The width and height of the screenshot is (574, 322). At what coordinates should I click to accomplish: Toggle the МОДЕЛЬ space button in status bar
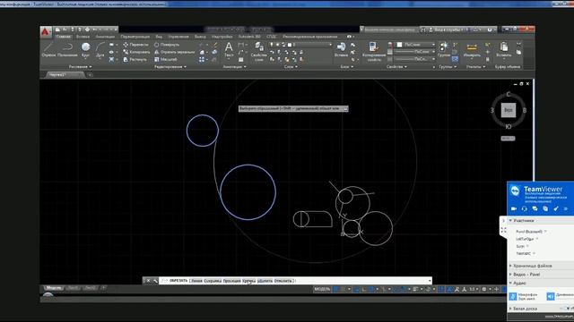[x=322, y=289]
